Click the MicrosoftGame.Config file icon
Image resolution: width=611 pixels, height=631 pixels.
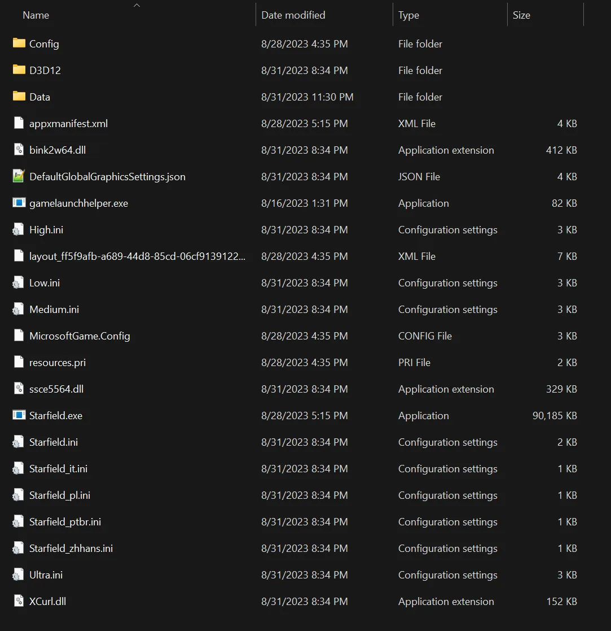pyautogui.click(x=19, y=335)
